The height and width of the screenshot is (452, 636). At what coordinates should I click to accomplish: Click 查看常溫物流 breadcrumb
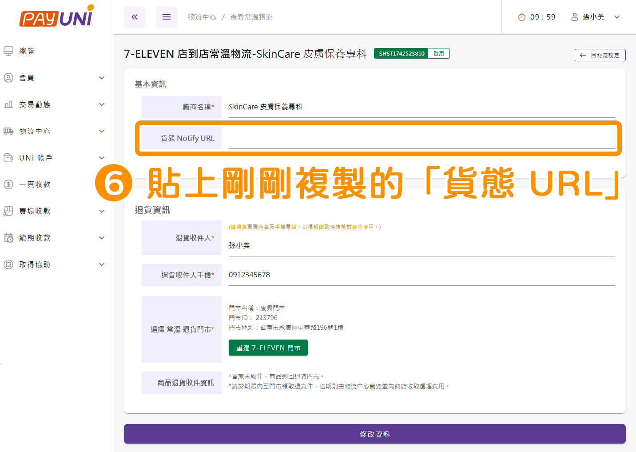pyautogui.click(x=251, y=17)
